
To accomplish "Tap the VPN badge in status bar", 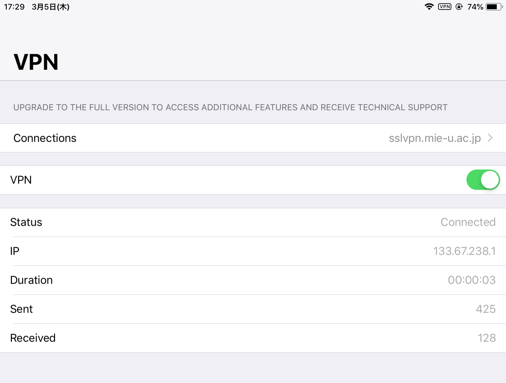I will [x=445, y=7].
